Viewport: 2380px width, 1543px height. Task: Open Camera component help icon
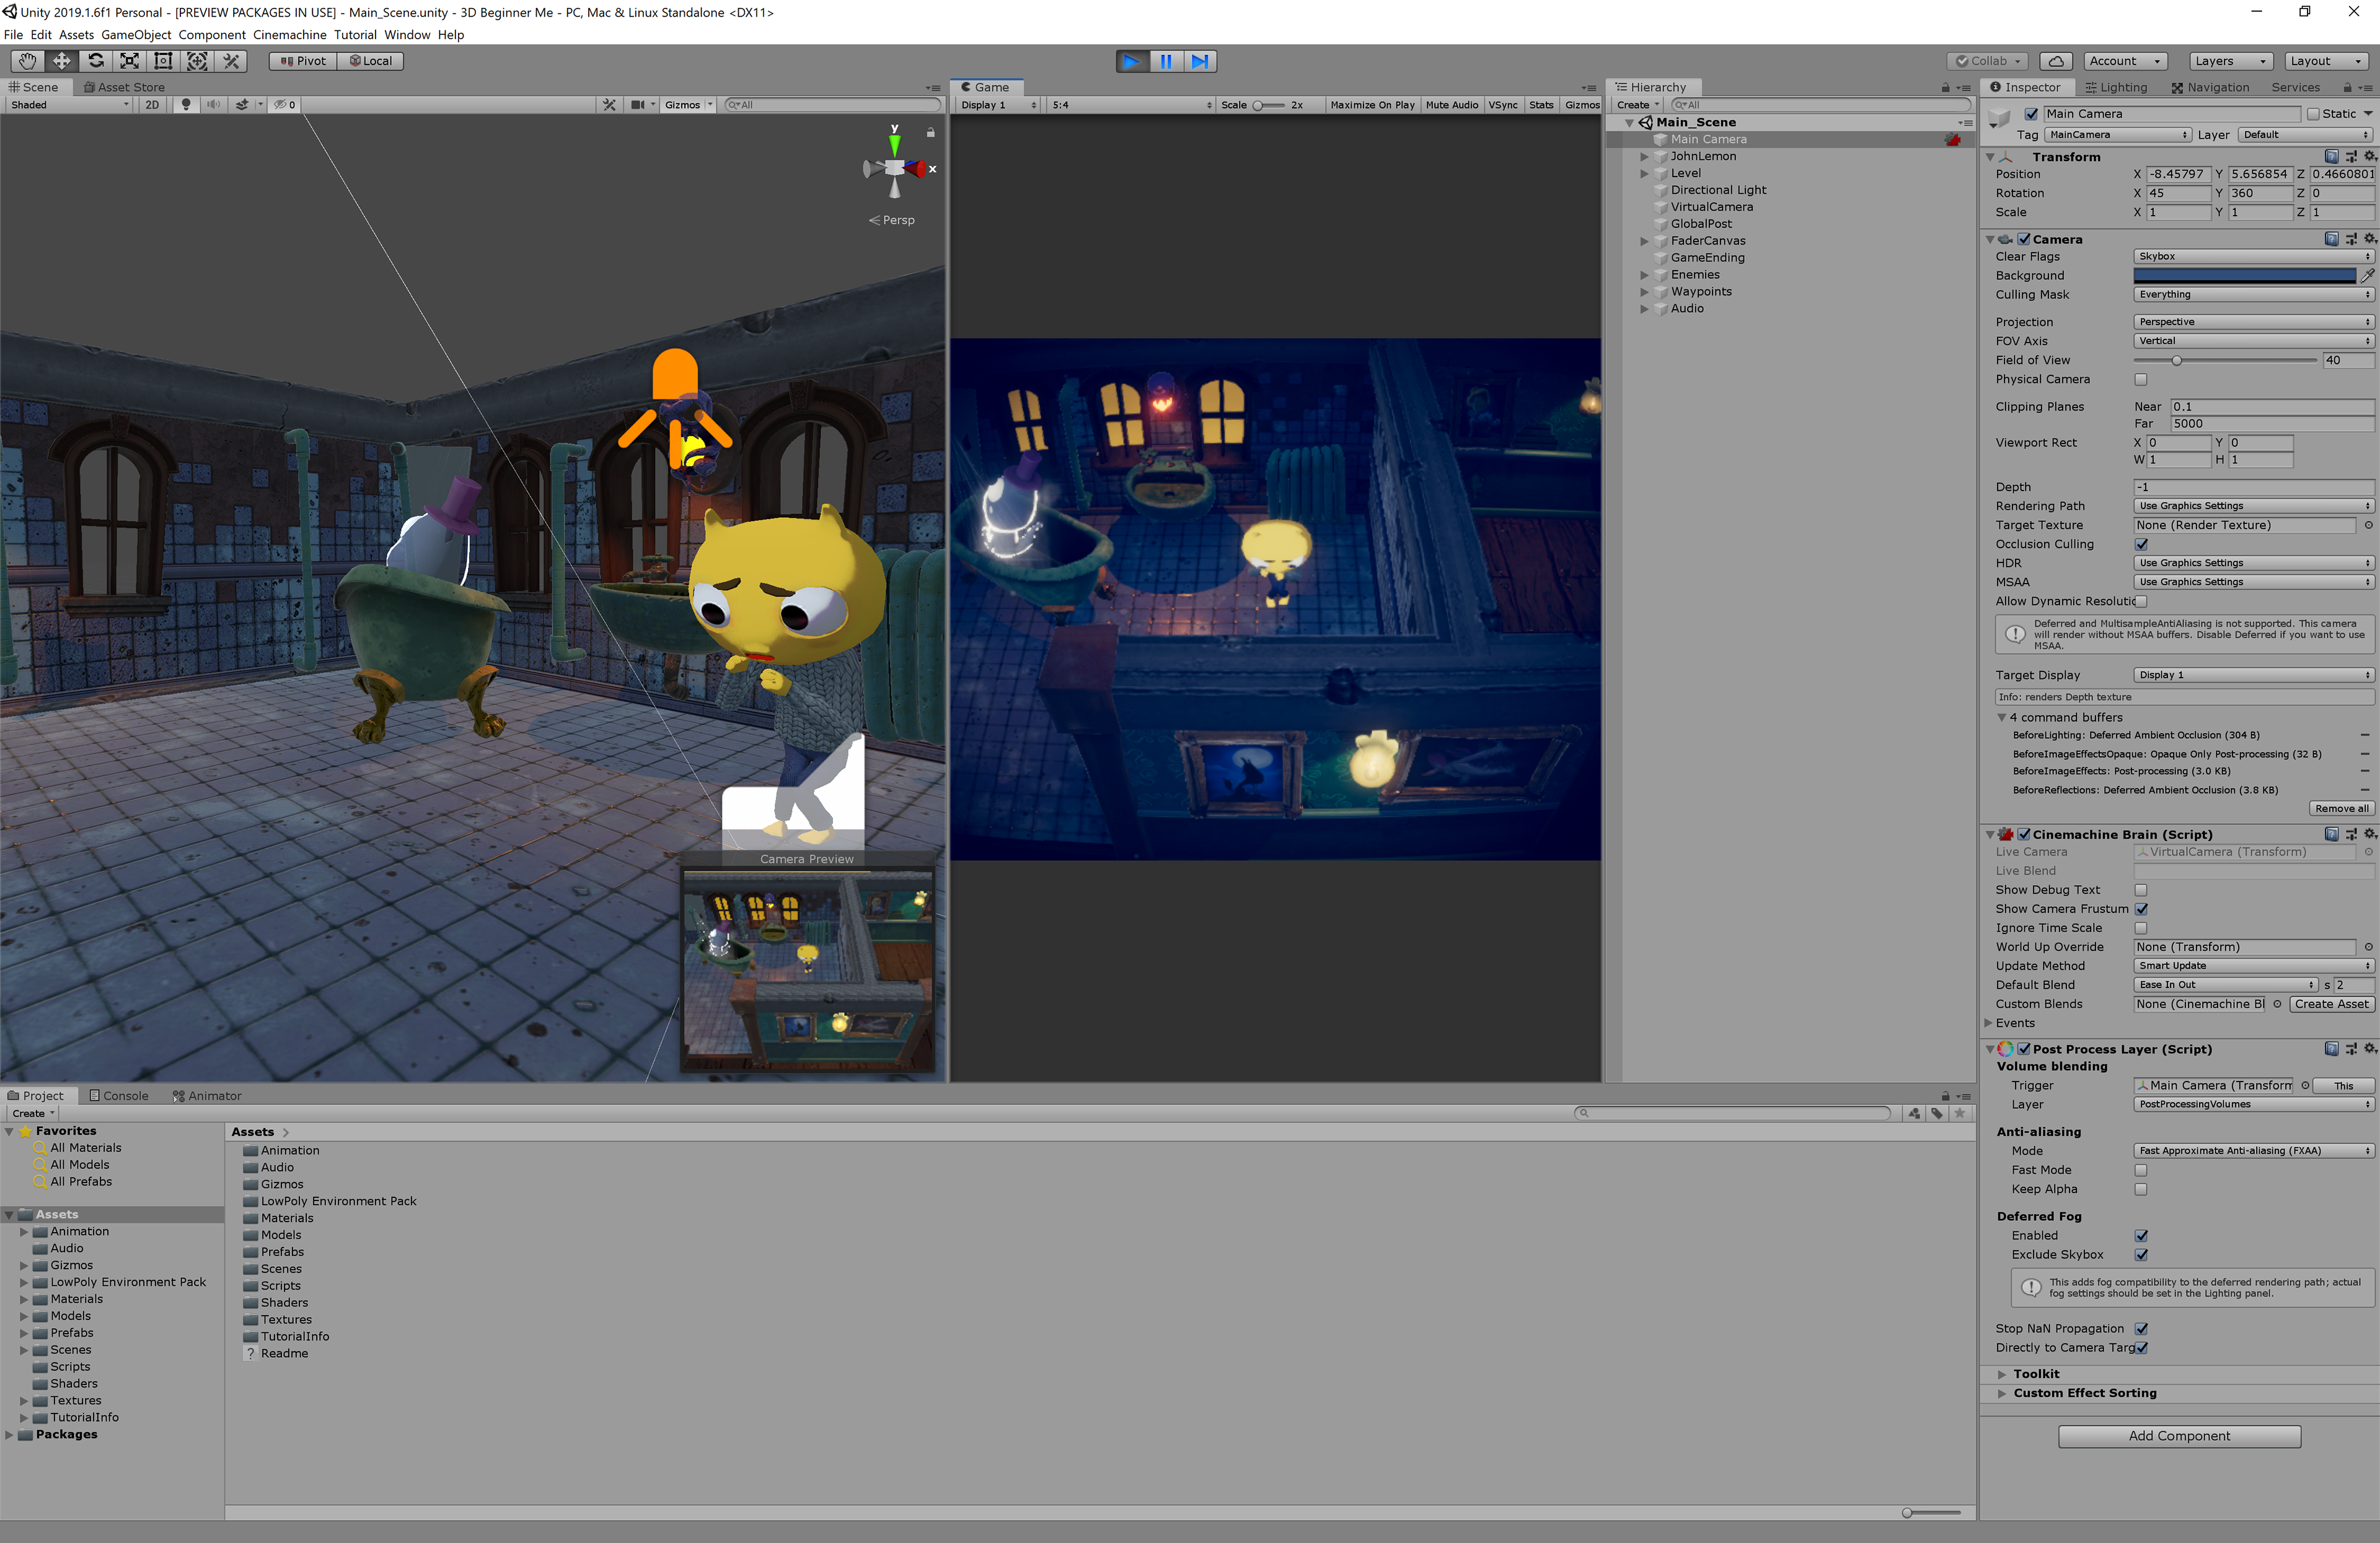(2331, 239)
